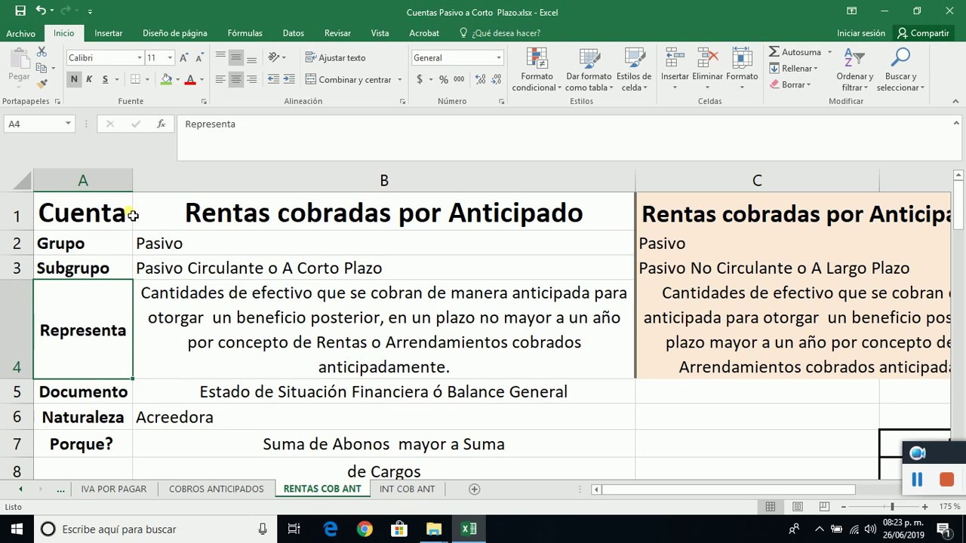
Task: Apply percent style
Action: pos(444,79)
